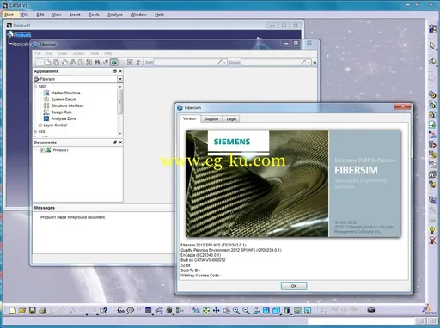Viewport: 440px width, 328px height.
Task: Open the Window menu in CATIA
Action: 138,15
